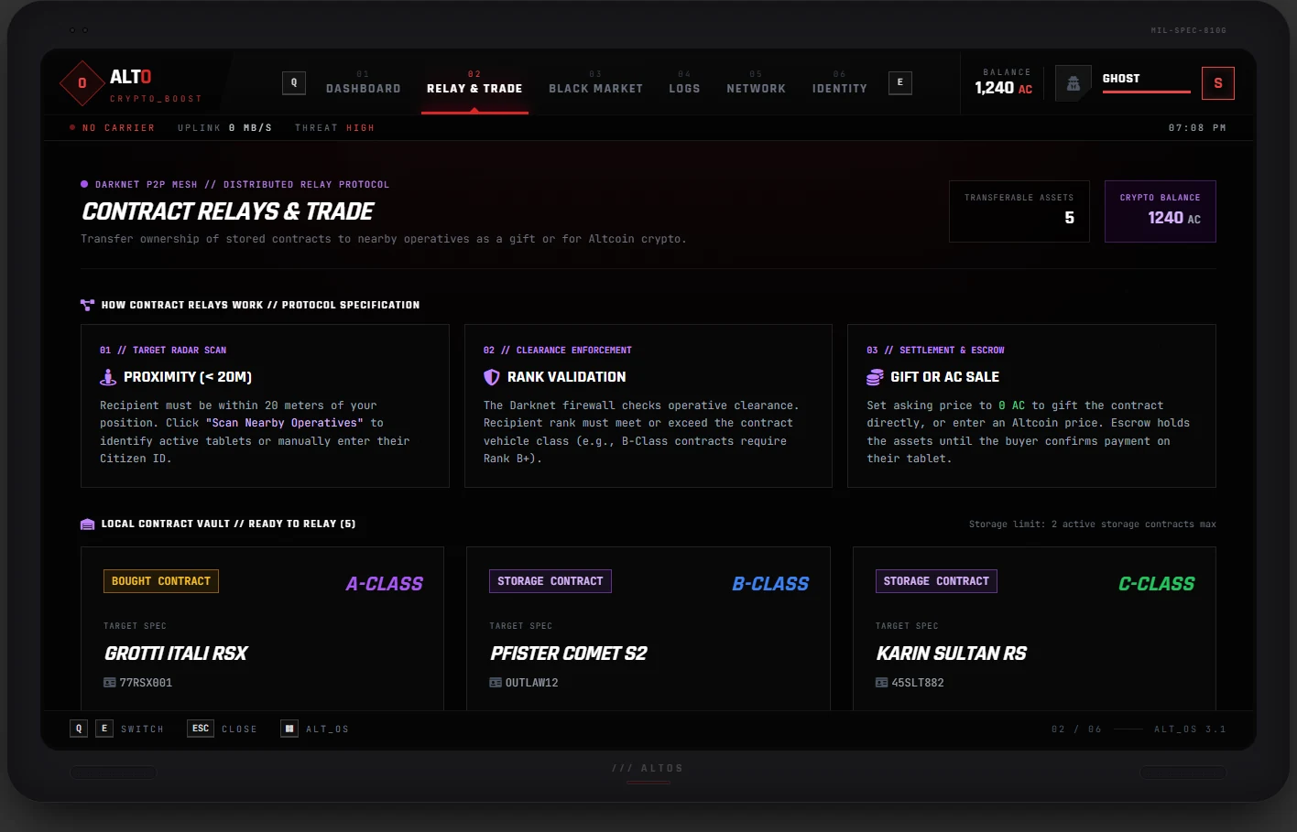Click the plate icon next to OUTLAW12

pos(496,683)
